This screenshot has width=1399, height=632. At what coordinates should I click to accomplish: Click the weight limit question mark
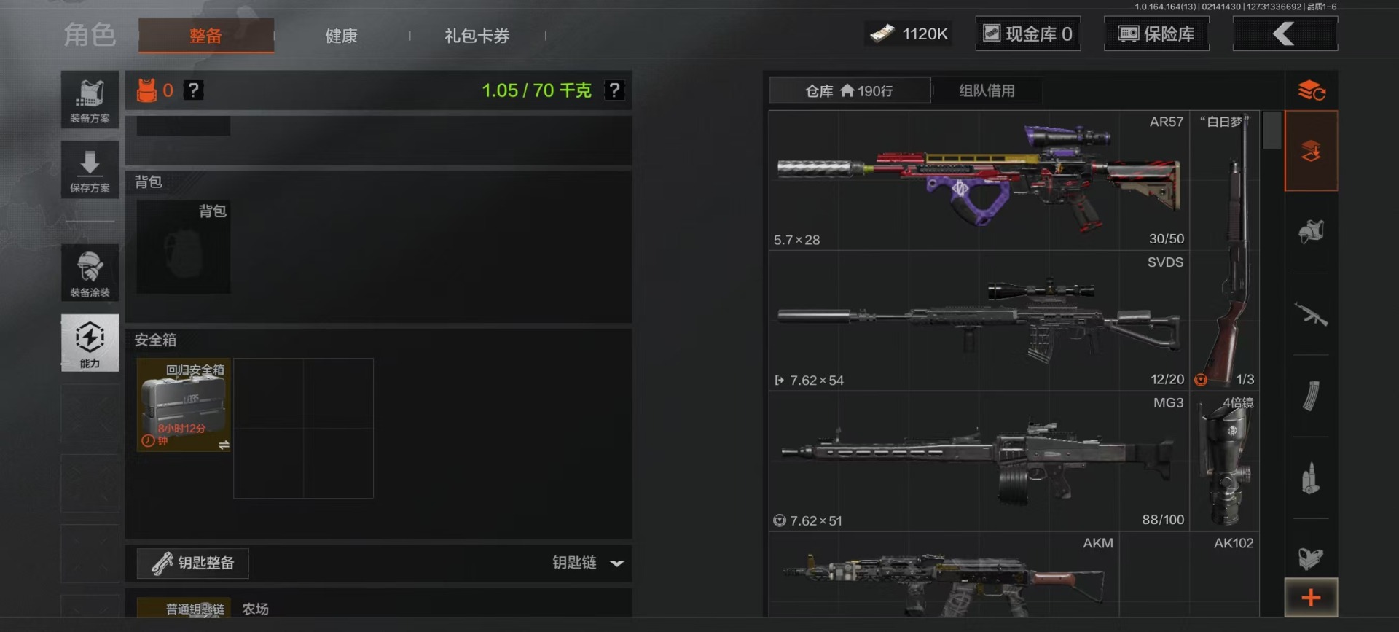(614, 90)
